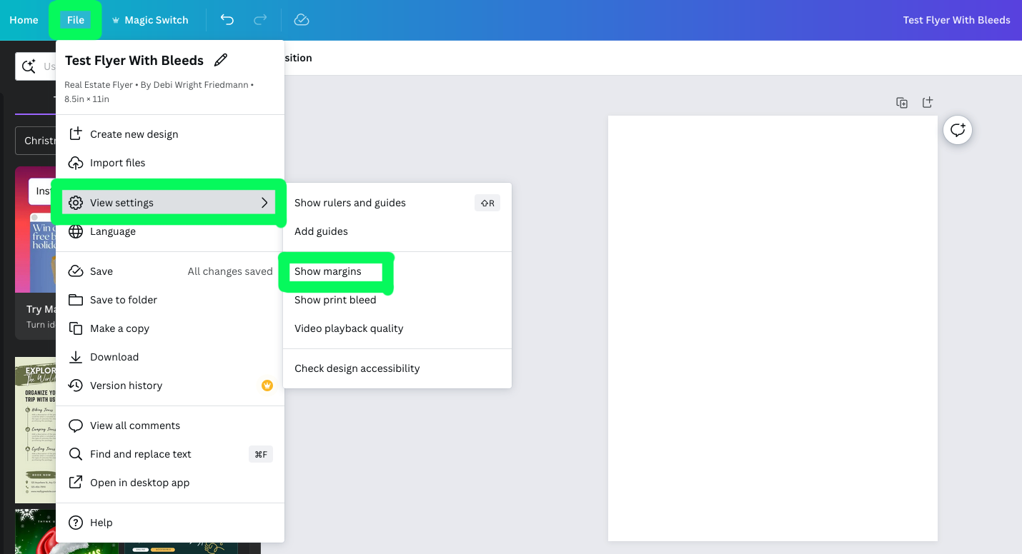Click the cloud save status icon
This screenshot has width=1022, height=554.
[302, 20]
